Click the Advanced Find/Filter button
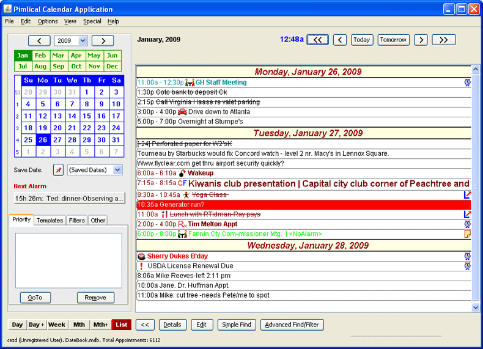483x349 pixels. point(292,325)
